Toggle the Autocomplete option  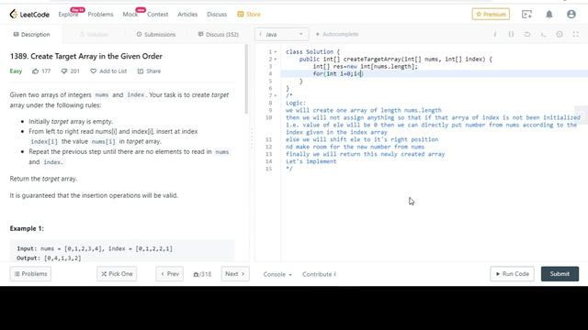point(337,34)
